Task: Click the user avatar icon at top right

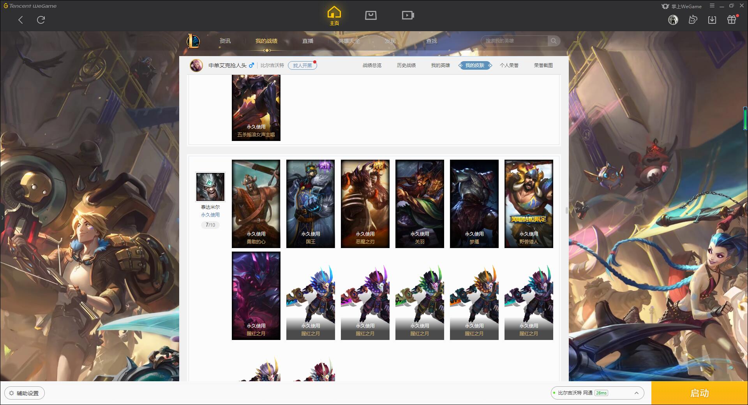Action: (673, 19)
